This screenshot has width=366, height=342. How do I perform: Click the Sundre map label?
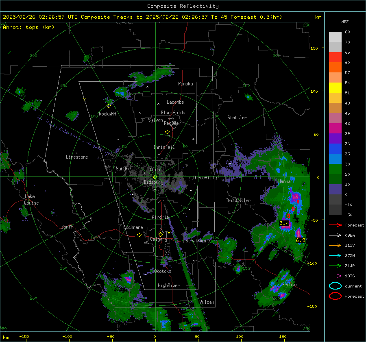point(123,169)
